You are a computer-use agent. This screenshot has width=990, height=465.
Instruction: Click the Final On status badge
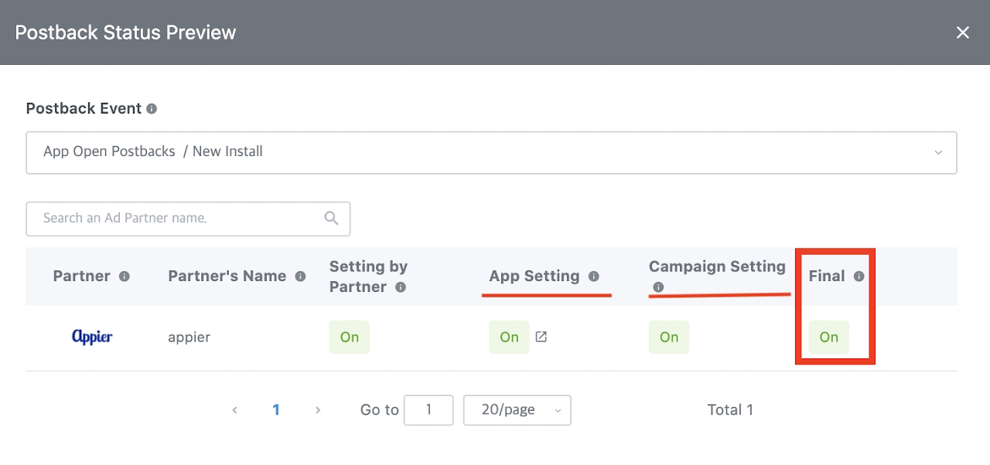tap(828, 338)
